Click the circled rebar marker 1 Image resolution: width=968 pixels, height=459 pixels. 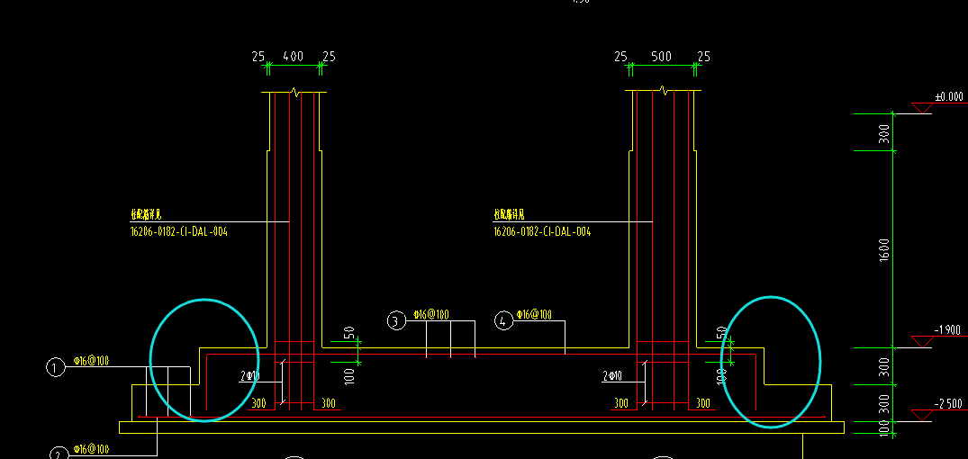pos(56,368)
